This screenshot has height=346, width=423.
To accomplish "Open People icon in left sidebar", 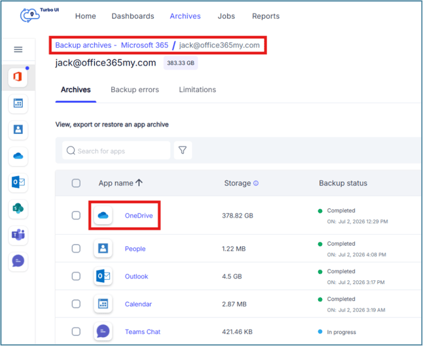I will pyautogui.click(x=18, y=130).
